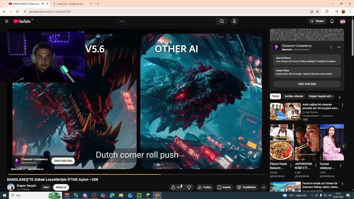This screenshot has width=354, height=199.
Task: Click the address bar URL
Action: [50, 12]
